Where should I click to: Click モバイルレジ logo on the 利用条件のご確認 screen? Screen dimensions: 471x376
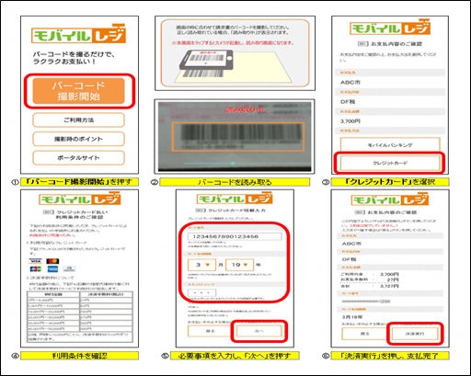click(80, 199)
